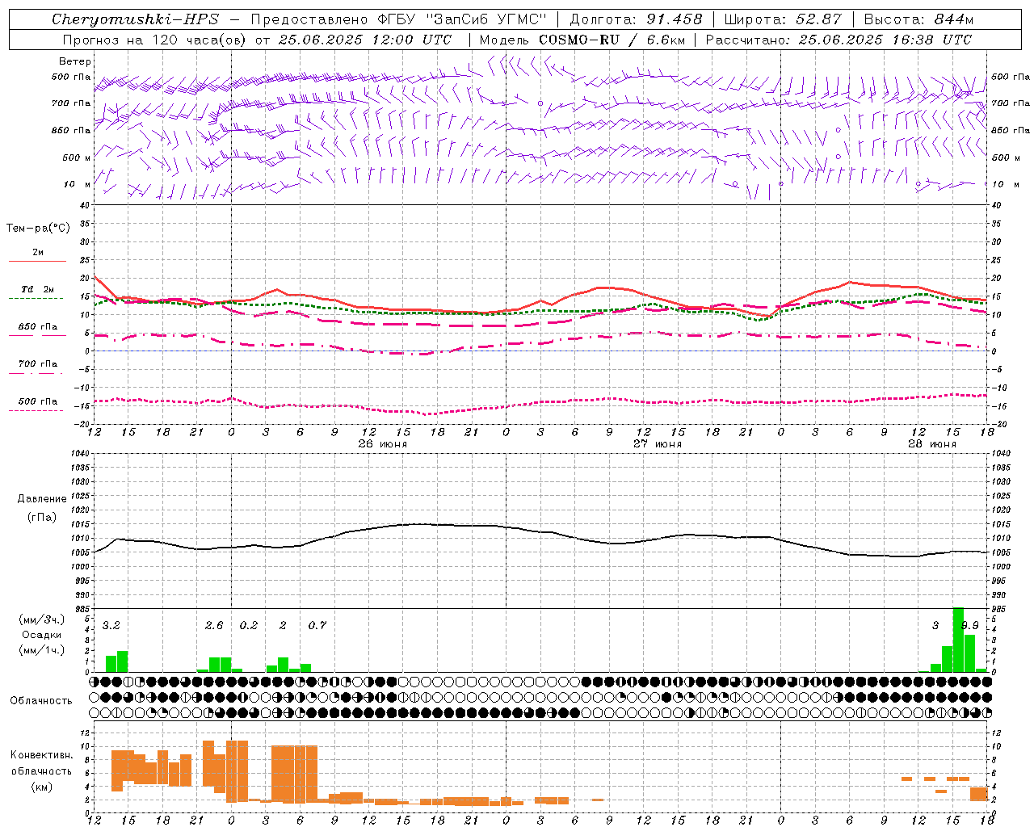
Task: Click the line sample under the 2м legend
Action: coord(37,261)
